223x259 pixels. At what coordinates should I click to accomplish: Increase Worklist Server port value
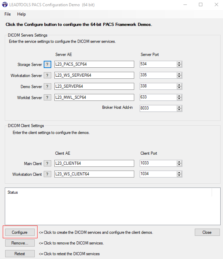179,96
